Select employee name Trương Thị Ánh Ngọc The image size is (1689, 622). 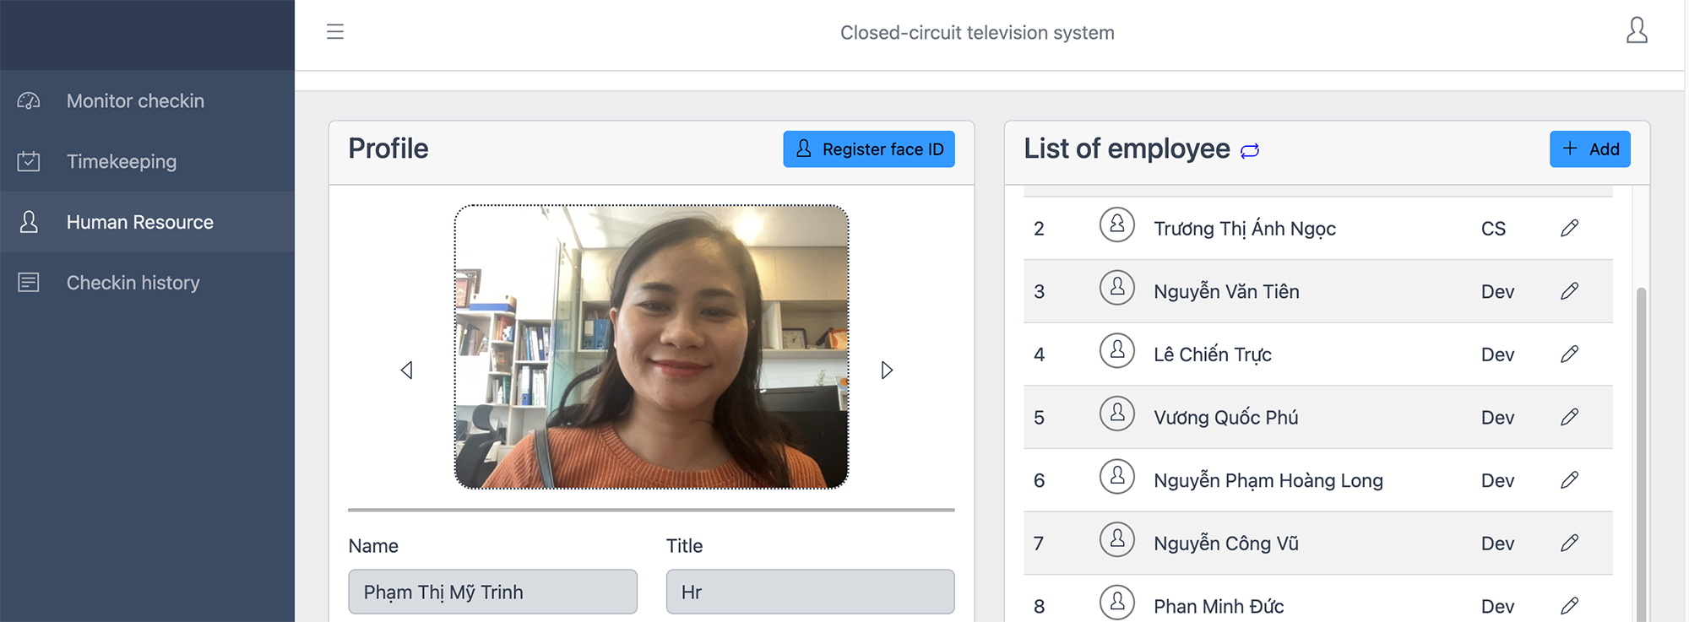click(x=1245, y=229)
